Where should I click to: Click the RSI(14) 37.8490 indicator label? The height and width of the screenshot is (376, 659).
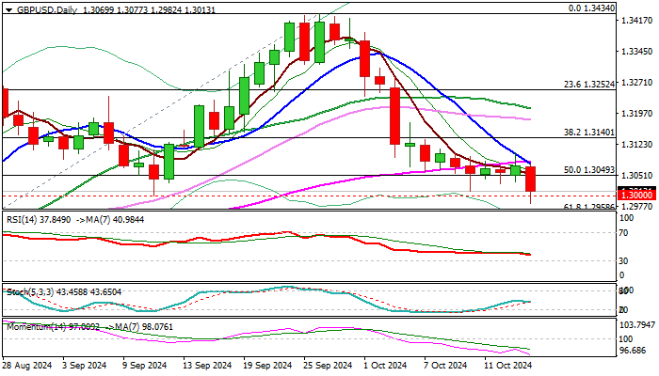pos(37,220)
